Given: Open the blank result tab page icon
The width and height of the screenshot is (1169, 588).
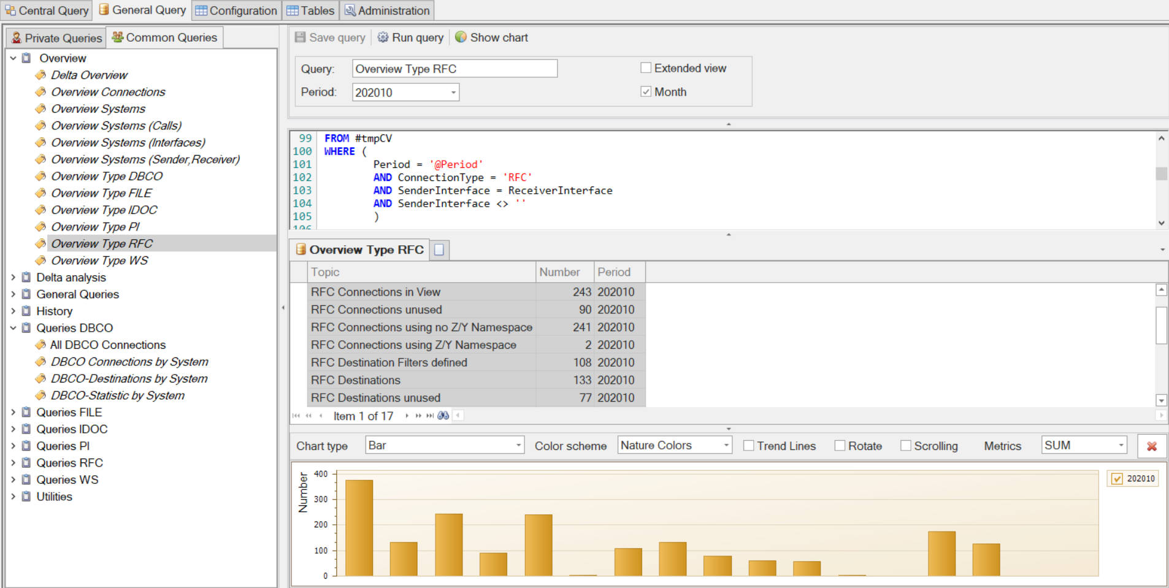Looking at the screenshot, I should [x=439, y=250].
